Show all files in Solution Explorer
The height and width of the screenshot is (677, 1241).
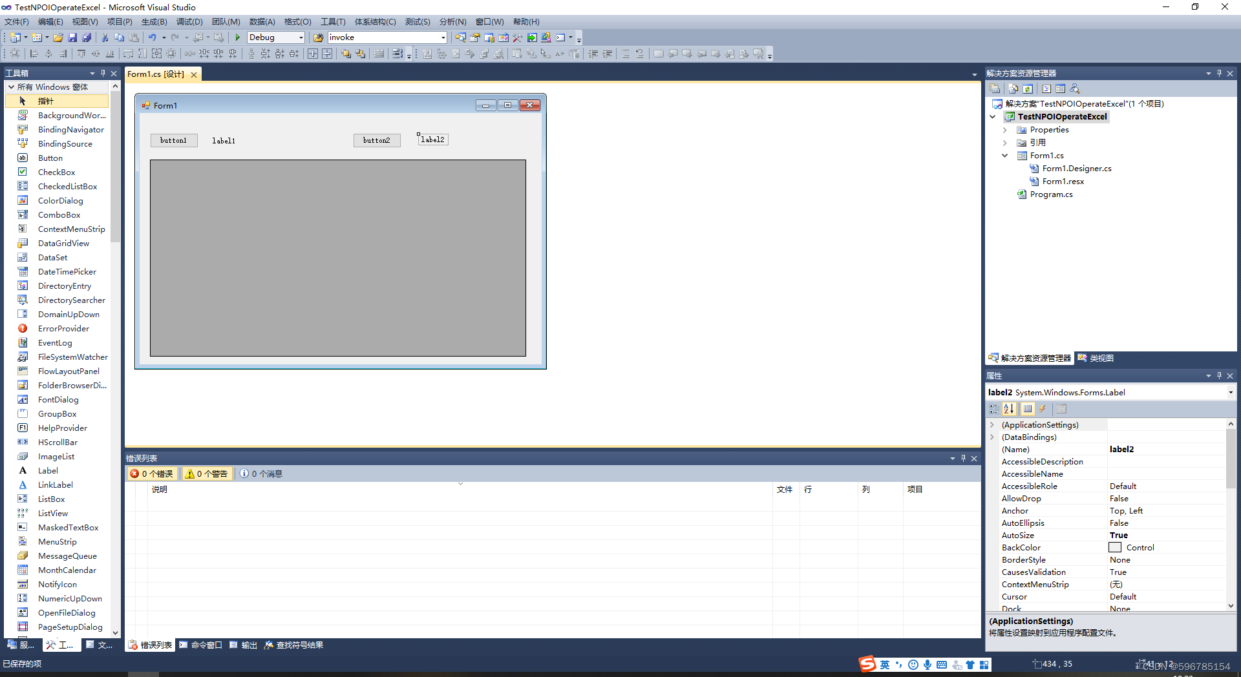(x=1013, y=89)
